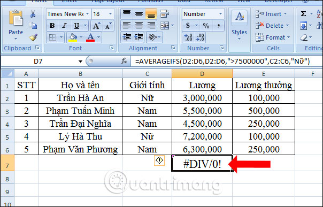Click Decrease Indent icon
This screenshot has width=323, height=207.
[127, 37]
